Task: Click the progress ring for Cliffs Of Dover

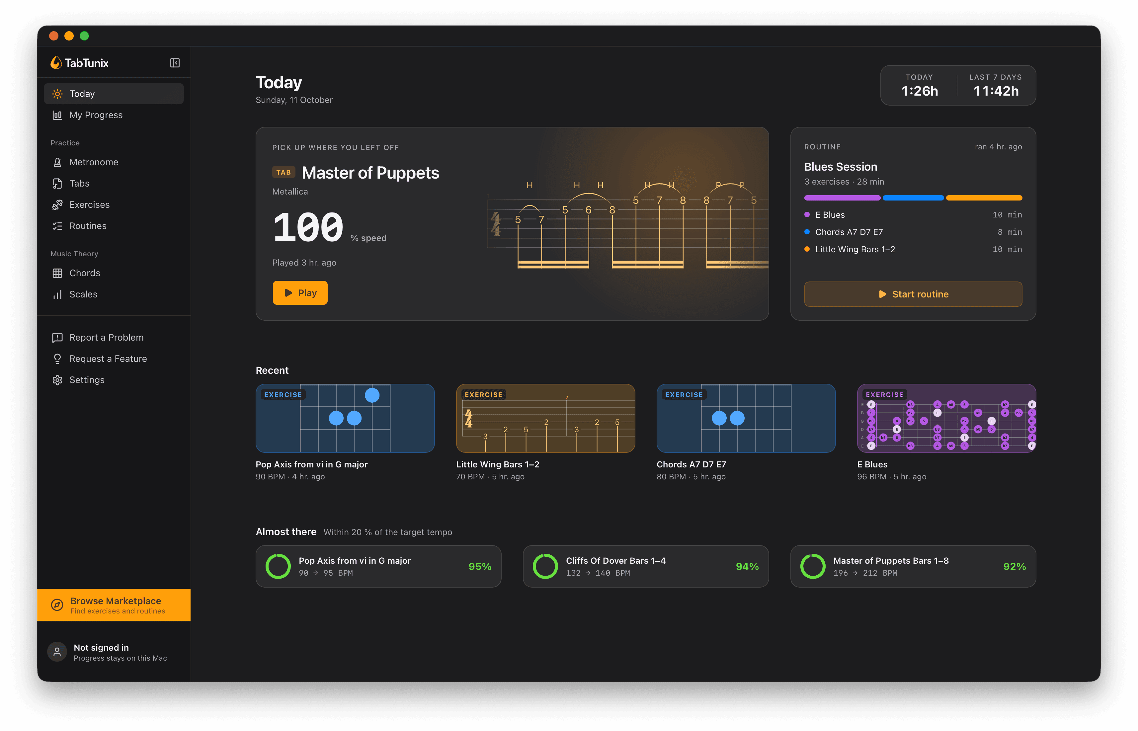Action: (545, 566)
